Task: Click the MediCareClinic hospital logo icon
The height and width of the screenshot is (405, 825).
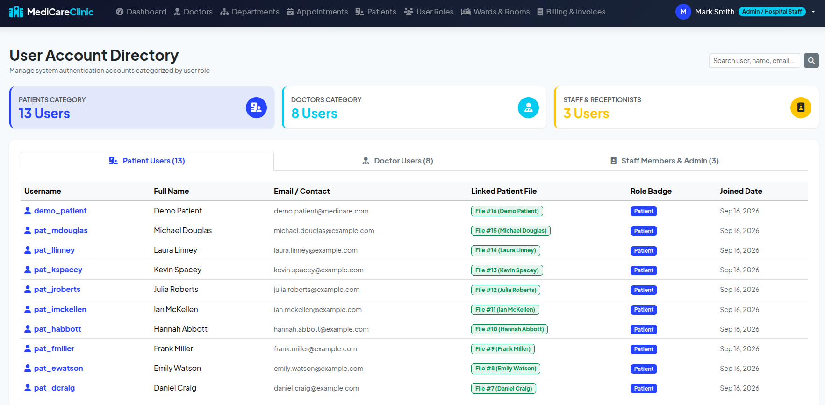Action: pos(16,12)
